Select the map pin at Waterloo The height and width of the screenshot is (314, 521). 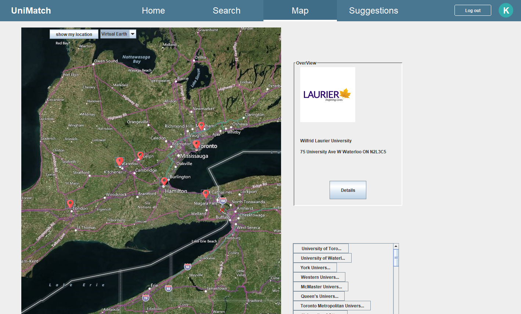coord(119,161)
